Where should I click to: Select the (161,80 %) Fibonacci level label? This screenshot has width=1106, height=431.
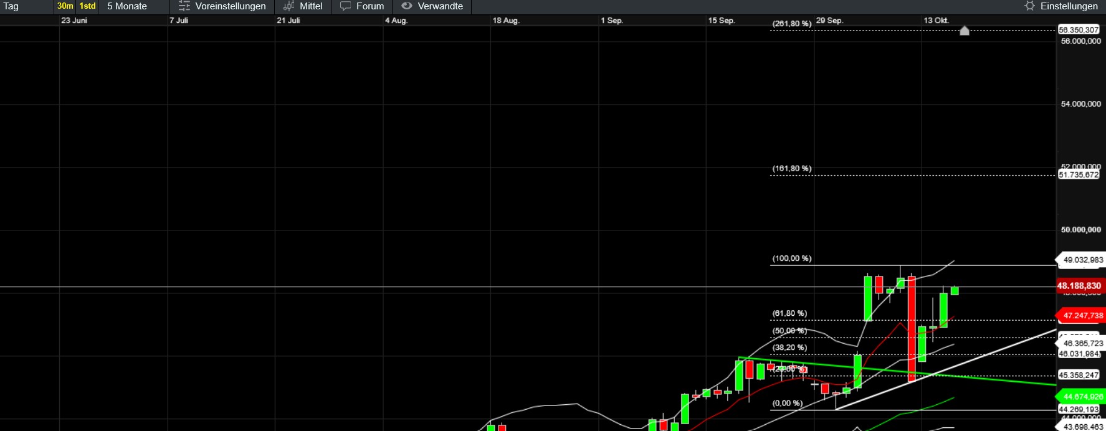pyautogui.click(x=791, y=169)
